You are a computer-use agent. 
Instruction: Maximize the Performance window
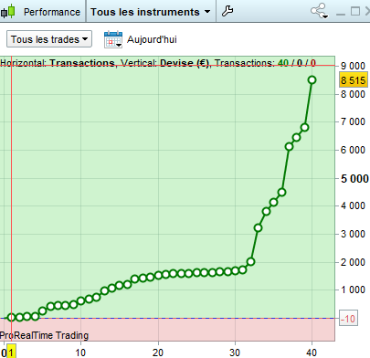(355, 11)
